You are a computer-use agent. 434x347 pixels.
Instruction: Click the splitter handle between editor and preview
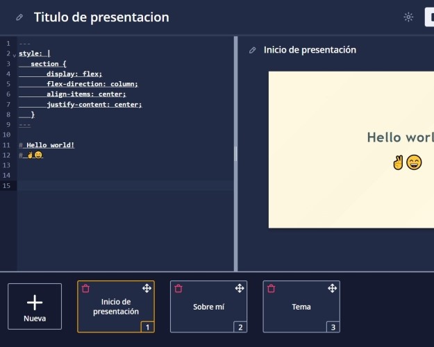coord(235,153)
